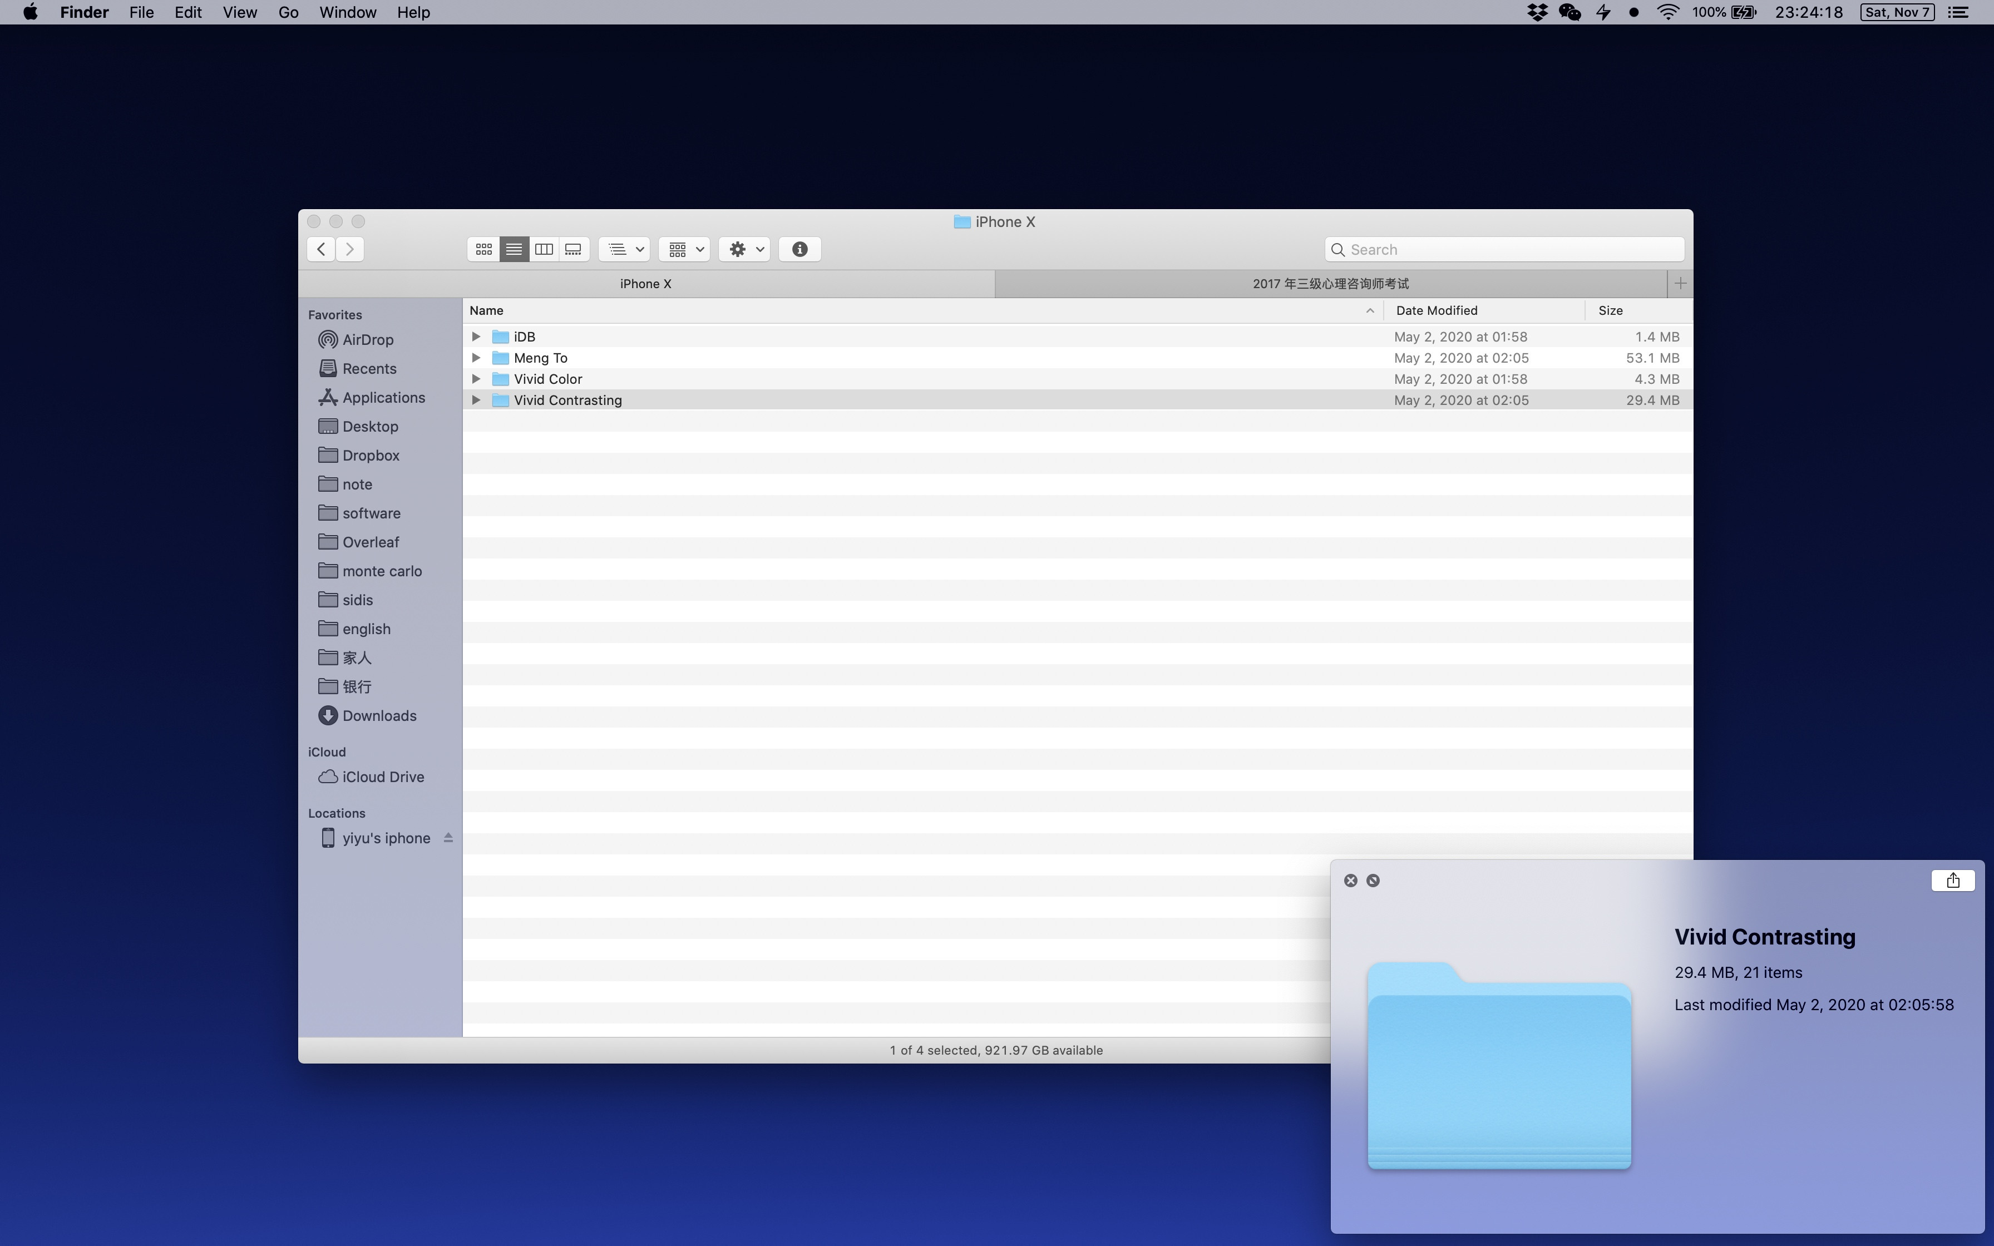
Task: Open the note folder in sidebar
Action: click(x=346, y=484)
